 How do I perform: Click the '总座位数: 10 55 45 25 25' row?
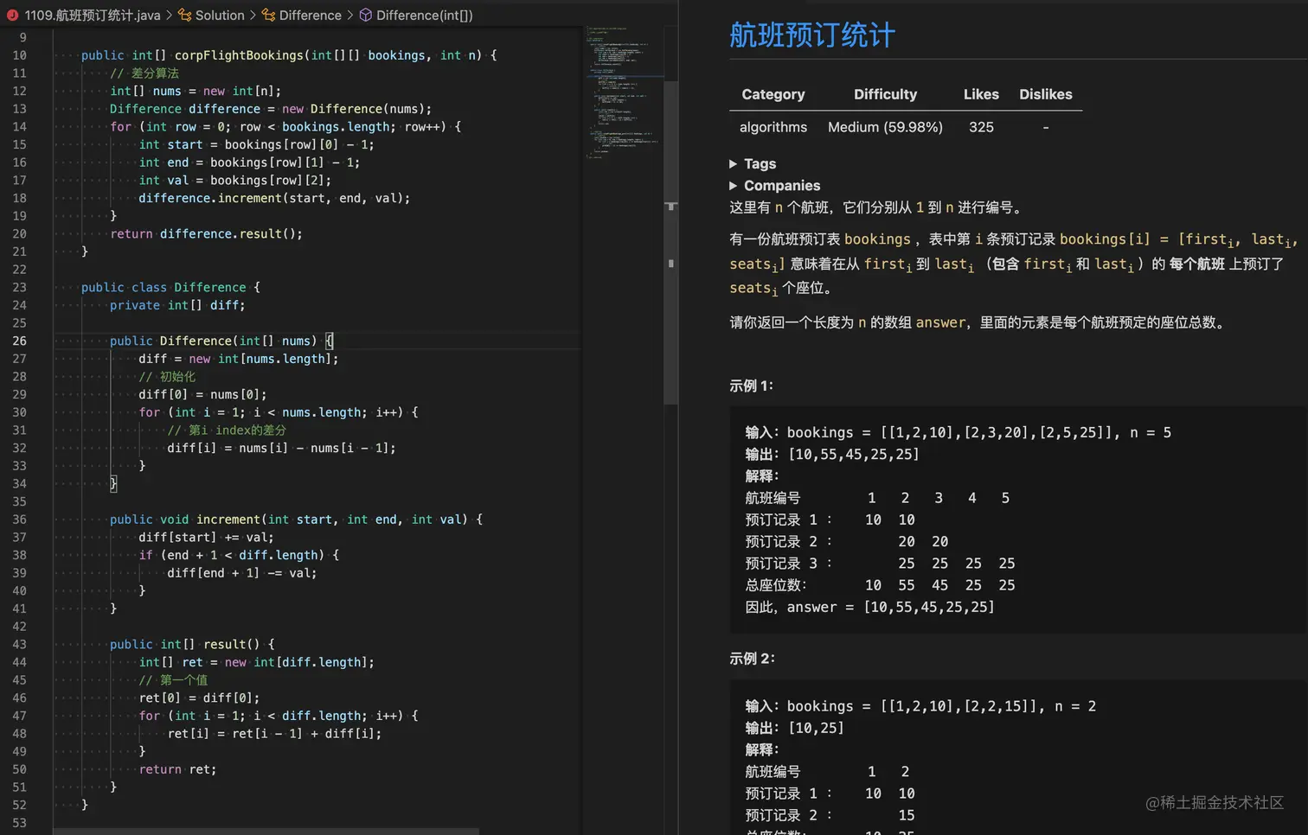(881, 585)
